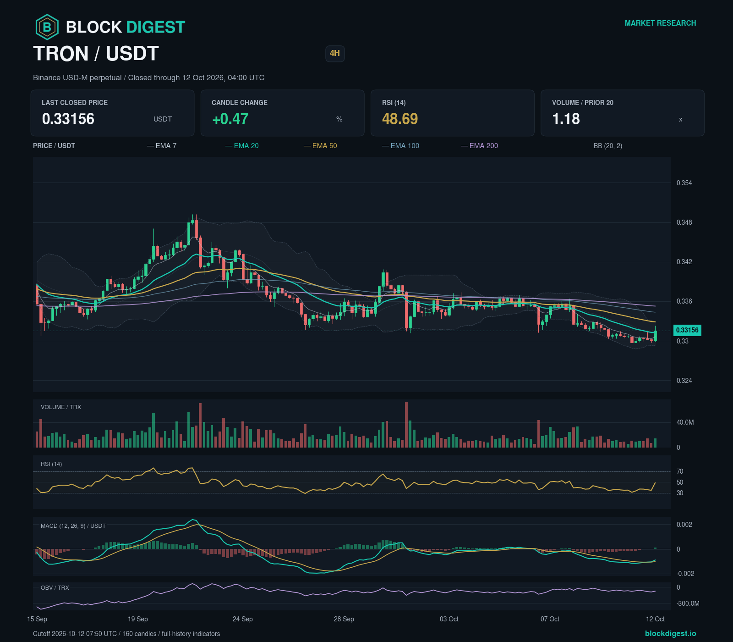
Task: Toggle the EMA 100 legend entry
Action: coord(401,146)
